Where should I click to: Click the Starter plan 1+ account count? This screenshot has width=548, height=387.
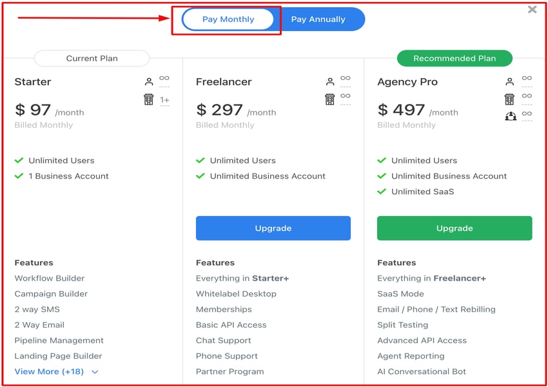[164, 100]
